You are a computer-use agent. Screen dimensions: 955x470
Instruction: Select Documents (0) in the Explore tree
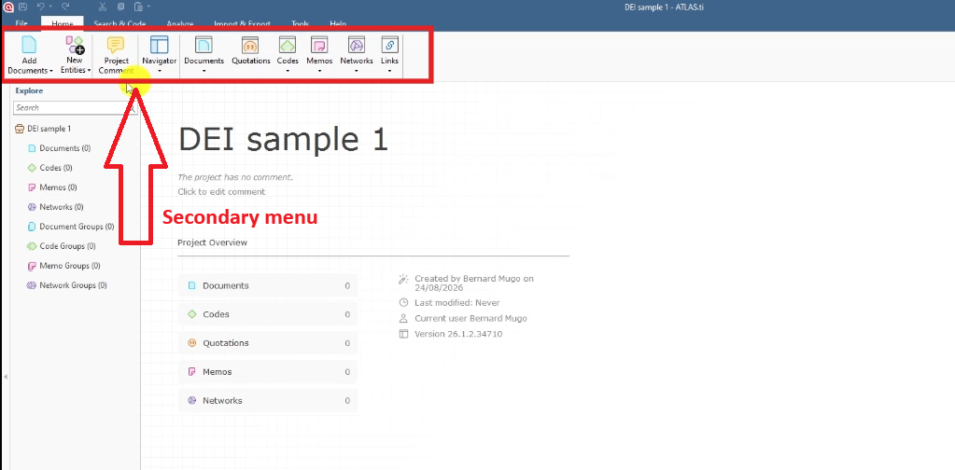pyautogui.click(x=59, y=148)
